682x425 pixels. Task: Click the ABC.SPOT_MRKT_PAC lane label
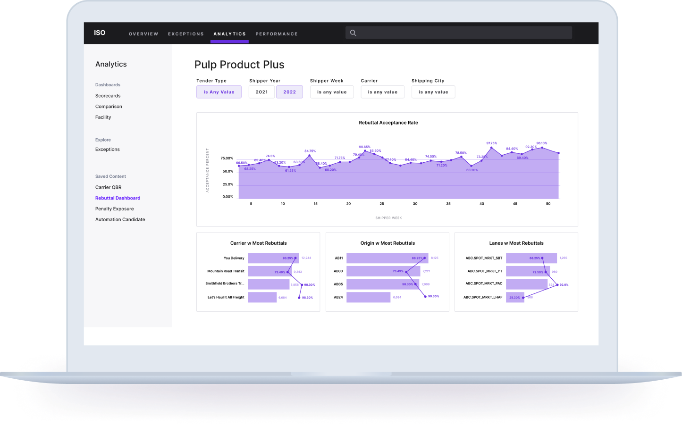point(484,283)
